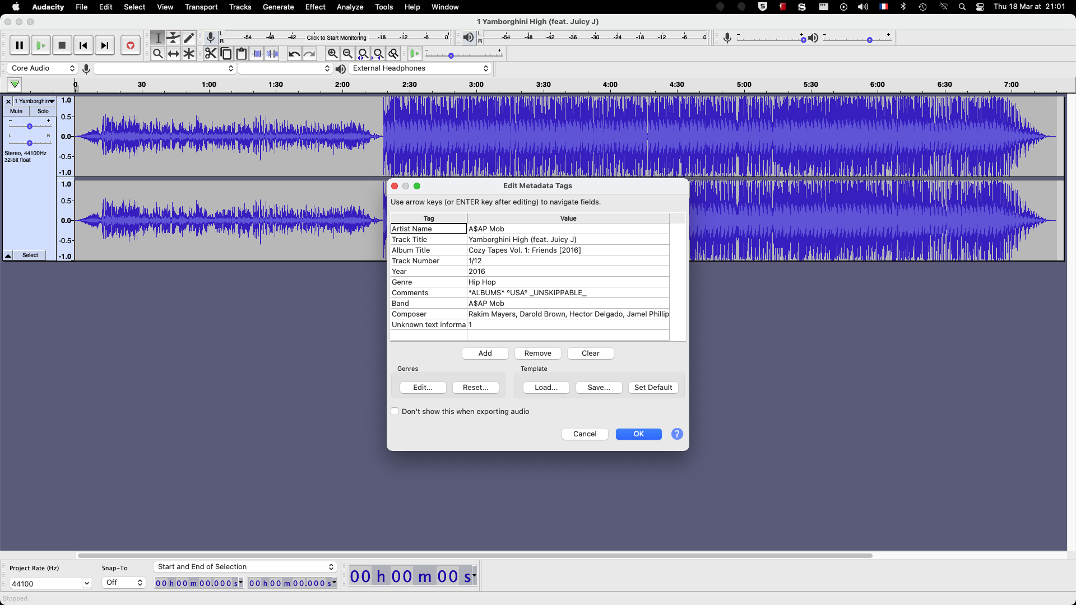Click the Cut scissors icon

[x=211, y=54]
